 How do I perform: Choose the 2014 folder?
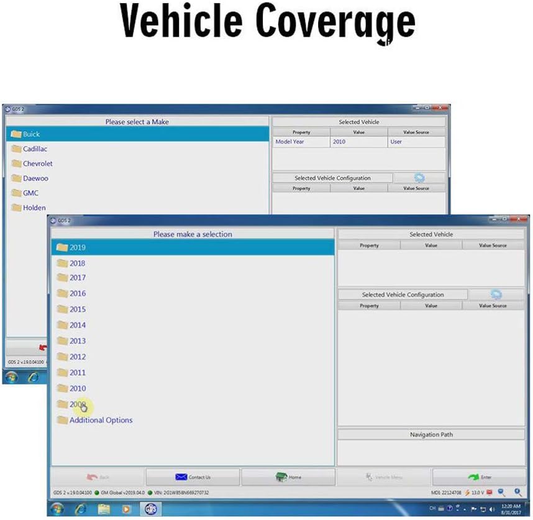pos(193,325)
